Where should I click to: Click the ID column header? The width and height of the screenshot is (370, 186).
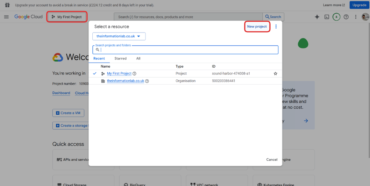coord(214,66)
